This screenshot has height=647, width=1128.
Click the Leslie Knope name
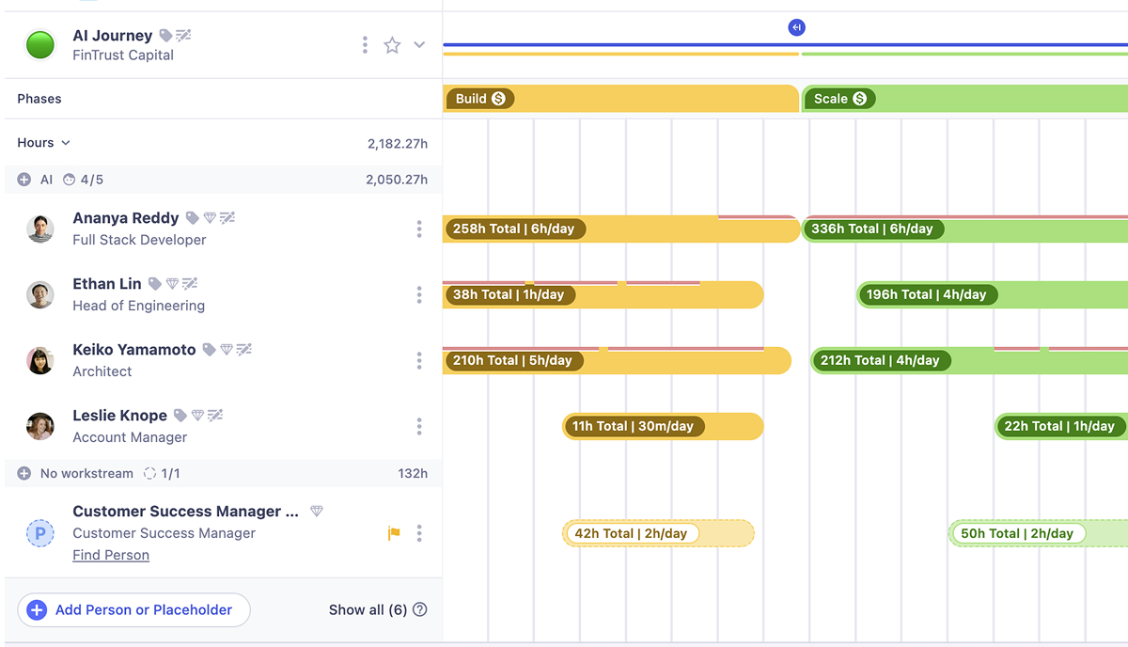pyautogui.click(x=120, y=416)
